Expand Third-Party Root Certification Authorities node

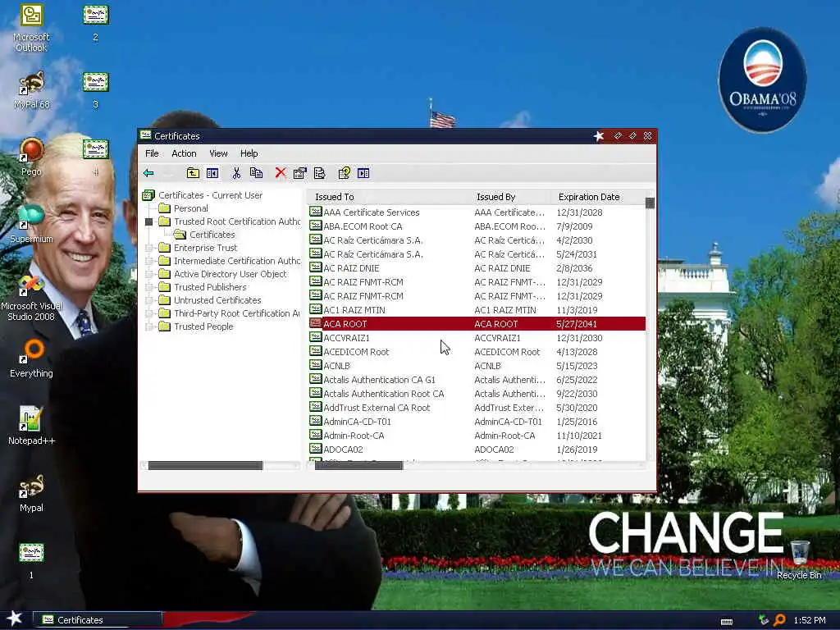tap(149, 313)
